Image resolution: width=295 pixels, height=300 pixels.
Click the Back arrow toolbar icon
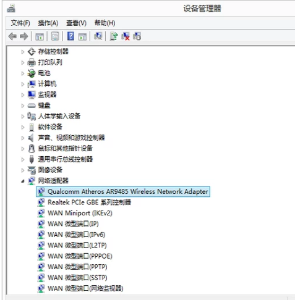pyautogui.click(x=12, y=36)
